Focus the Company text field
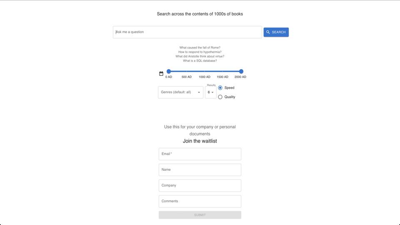Screen dimensions: 400x225 200,186
